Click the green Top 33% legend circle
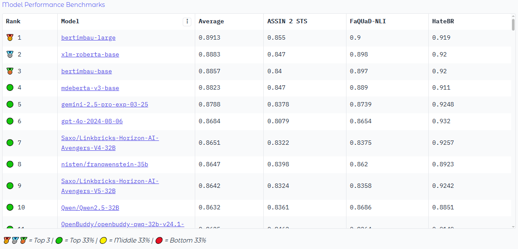The height and width of the screenshot is (249, 518). 59,240
